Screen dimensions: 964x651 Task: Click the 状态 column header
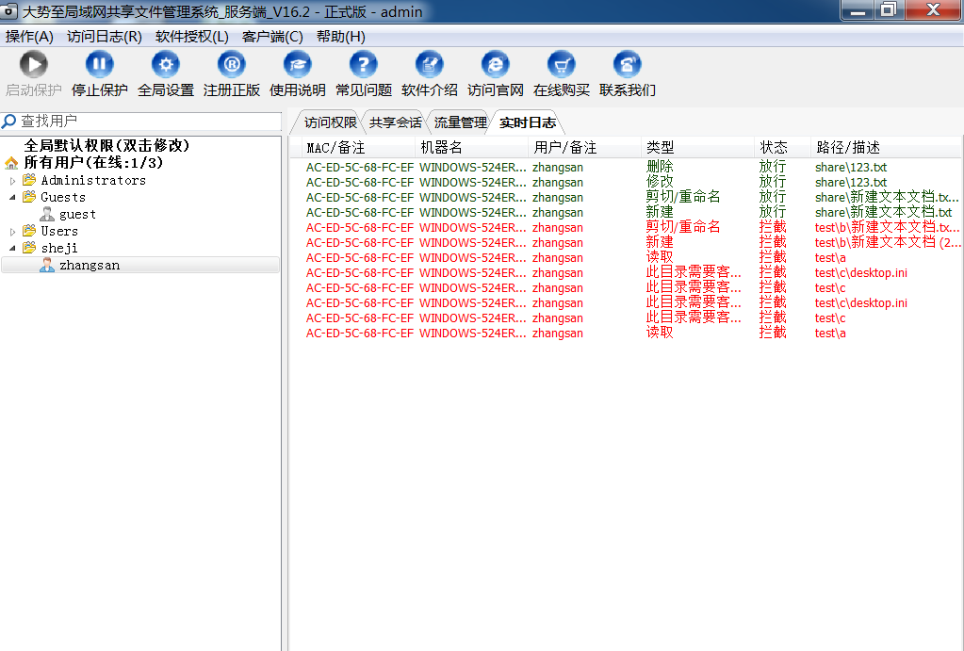(x=774, y=148)
